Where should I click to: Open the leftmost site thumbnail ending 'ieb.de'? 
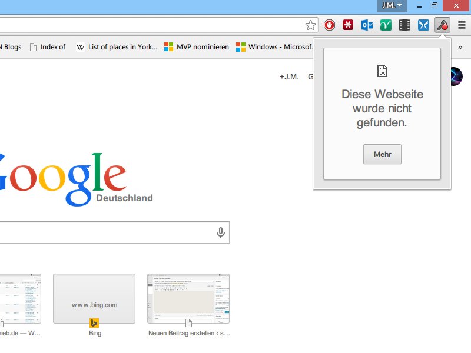(x=21, y=298)
